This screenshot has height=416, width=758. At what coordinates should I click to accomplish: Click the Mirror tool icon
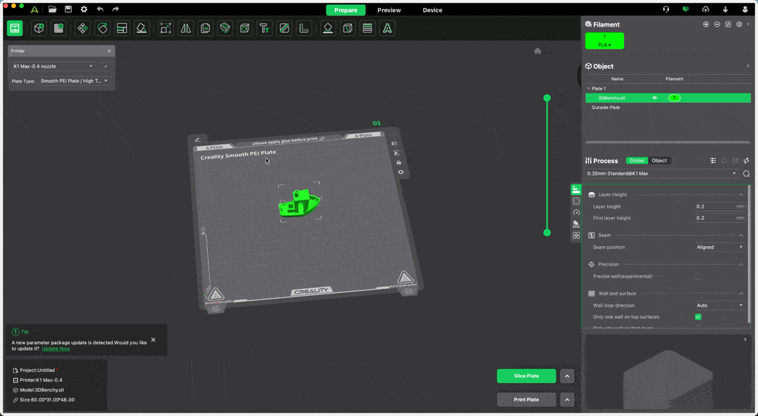(186, 28)
